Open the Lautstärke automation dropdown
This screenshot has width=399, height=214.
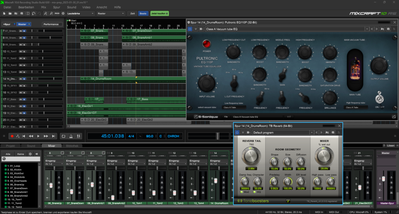pos(80,14)
